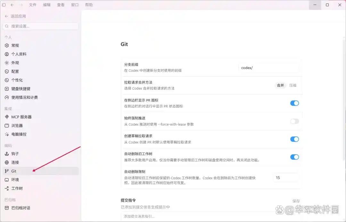Open the 编辑 menu
The image size is (346, 222).
point(46,4)
